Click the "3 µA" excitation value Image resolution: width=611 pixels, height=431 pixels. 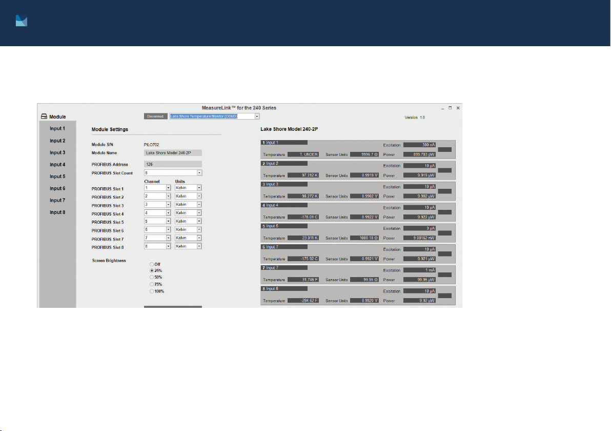(x=419, y=228)
